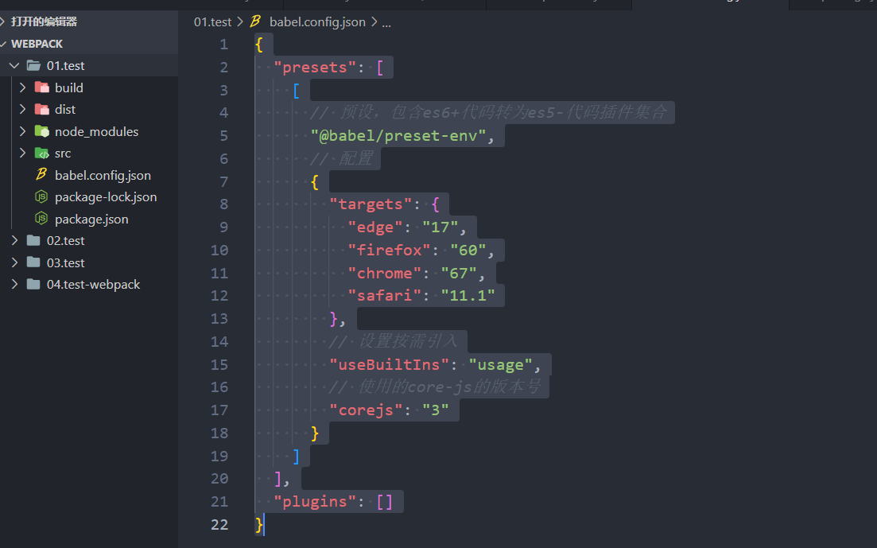
Task: Expand the build folder chevron
Action: [22, 87]
